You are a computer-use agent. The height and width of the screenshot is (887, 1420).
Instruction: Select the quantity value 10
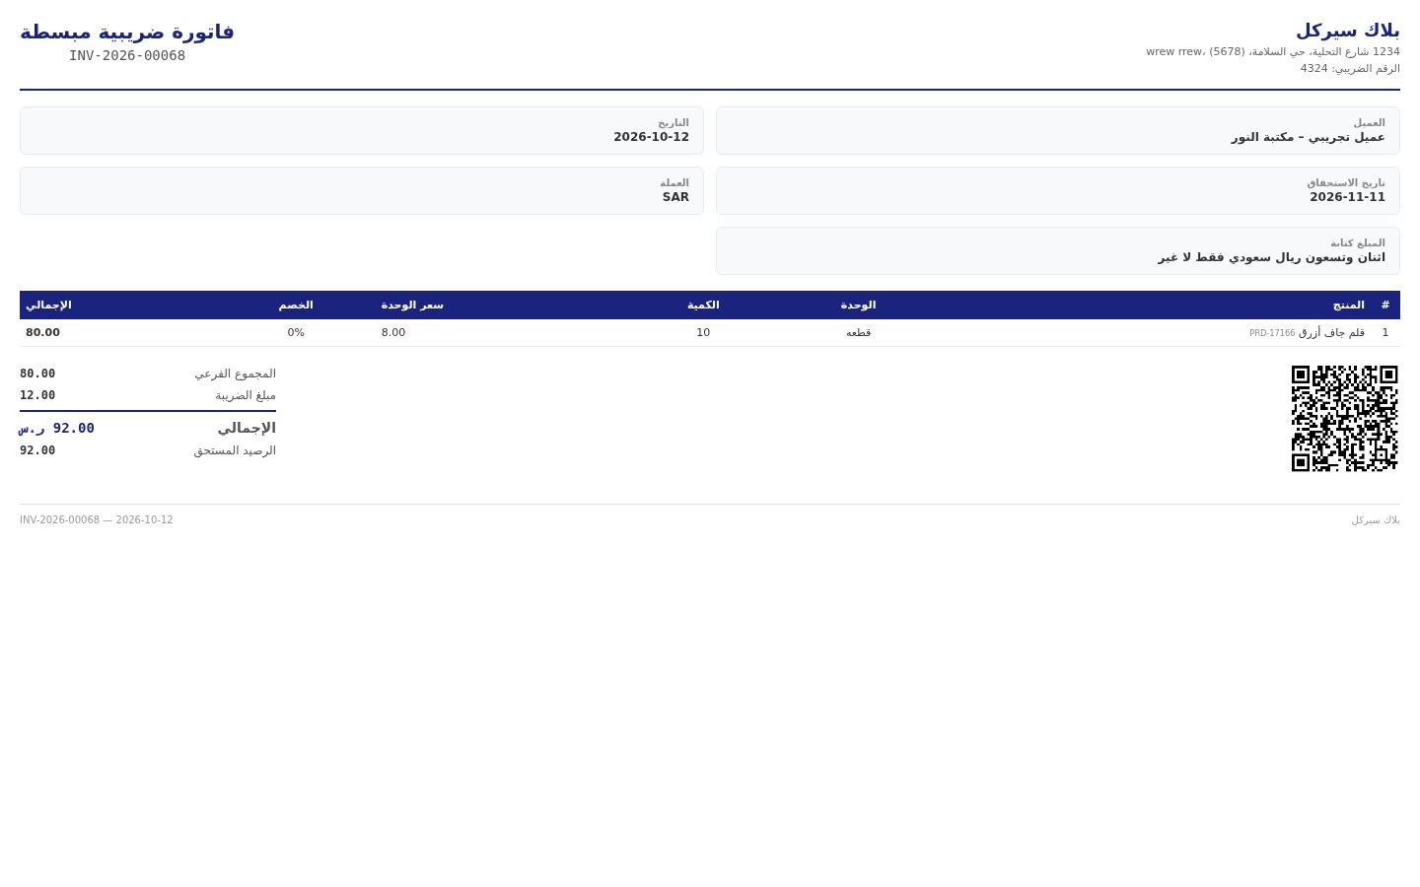tap(703, 333)
